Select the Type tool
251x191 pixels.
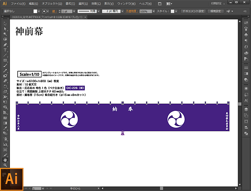[5, 50]
